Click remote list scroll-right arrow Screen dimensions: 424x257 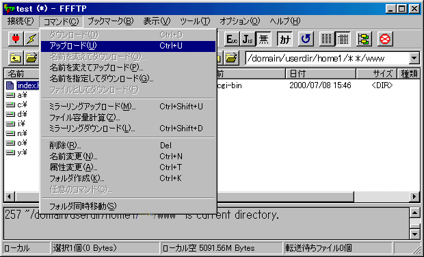click(x=414, y=196)
